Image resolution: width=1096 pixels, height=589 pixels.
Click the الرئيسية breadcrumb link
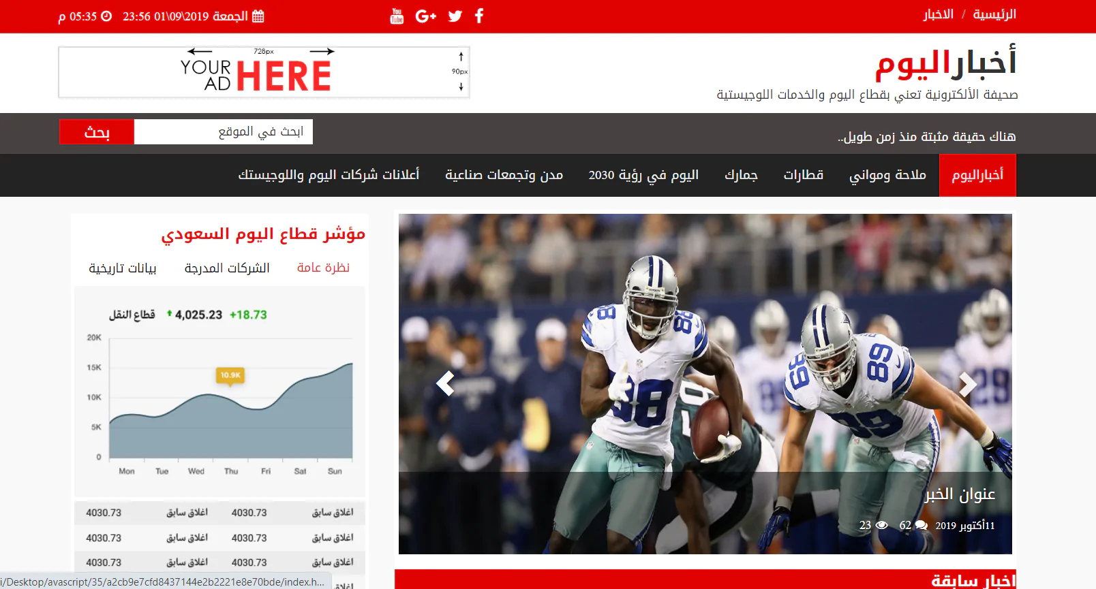point(994,14)
